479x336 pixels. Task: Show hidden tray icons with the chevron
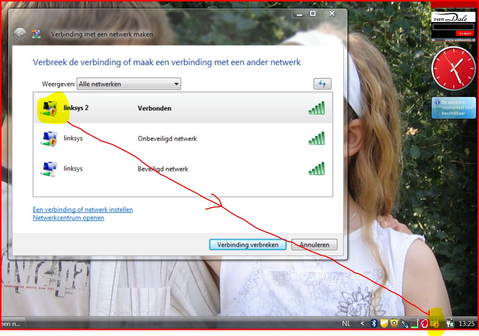pyautogui.click(x=362, y=323)
